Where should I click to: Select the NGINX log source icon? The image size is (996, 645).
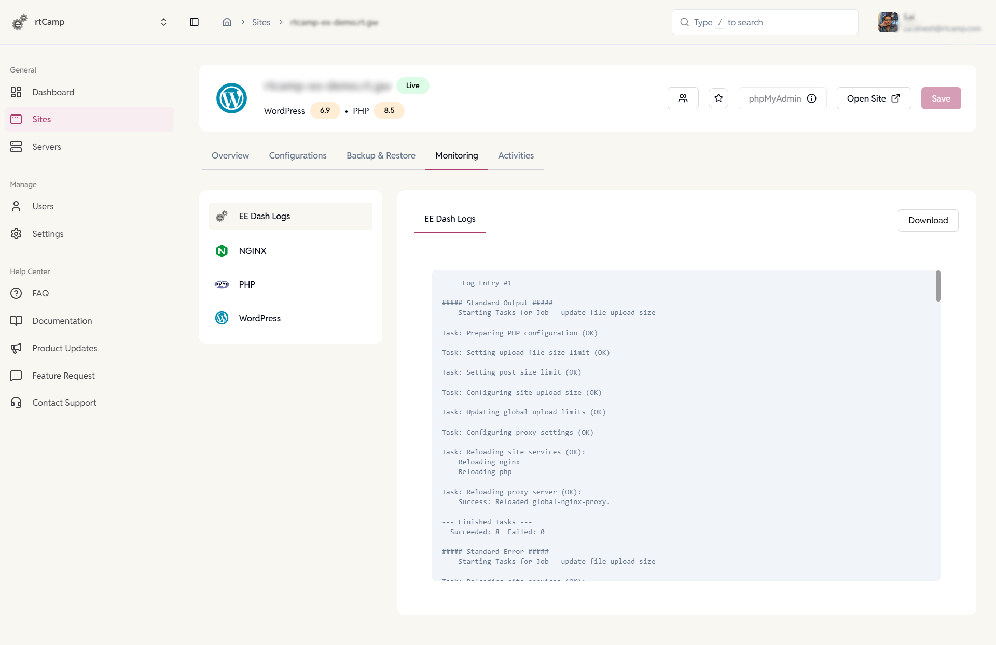pyautogui.click(x=222, y=251)
